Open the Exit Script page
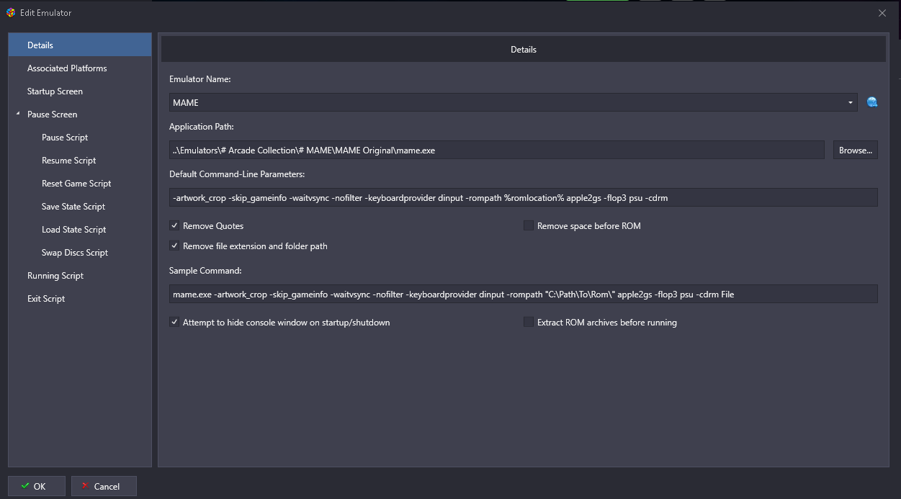The image size is (901, 499). point(46,299)
